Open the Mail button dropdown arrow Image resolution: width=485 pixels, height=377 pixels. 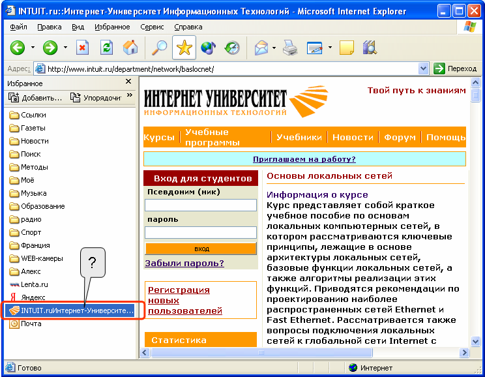click(274, 48)
